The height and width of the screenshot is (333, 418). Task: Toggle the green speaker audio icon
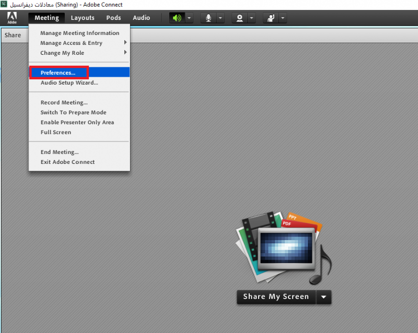[177, 18]
